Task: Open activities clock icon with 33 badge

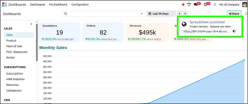Action: pyautogui.click(x=207, y=4)
